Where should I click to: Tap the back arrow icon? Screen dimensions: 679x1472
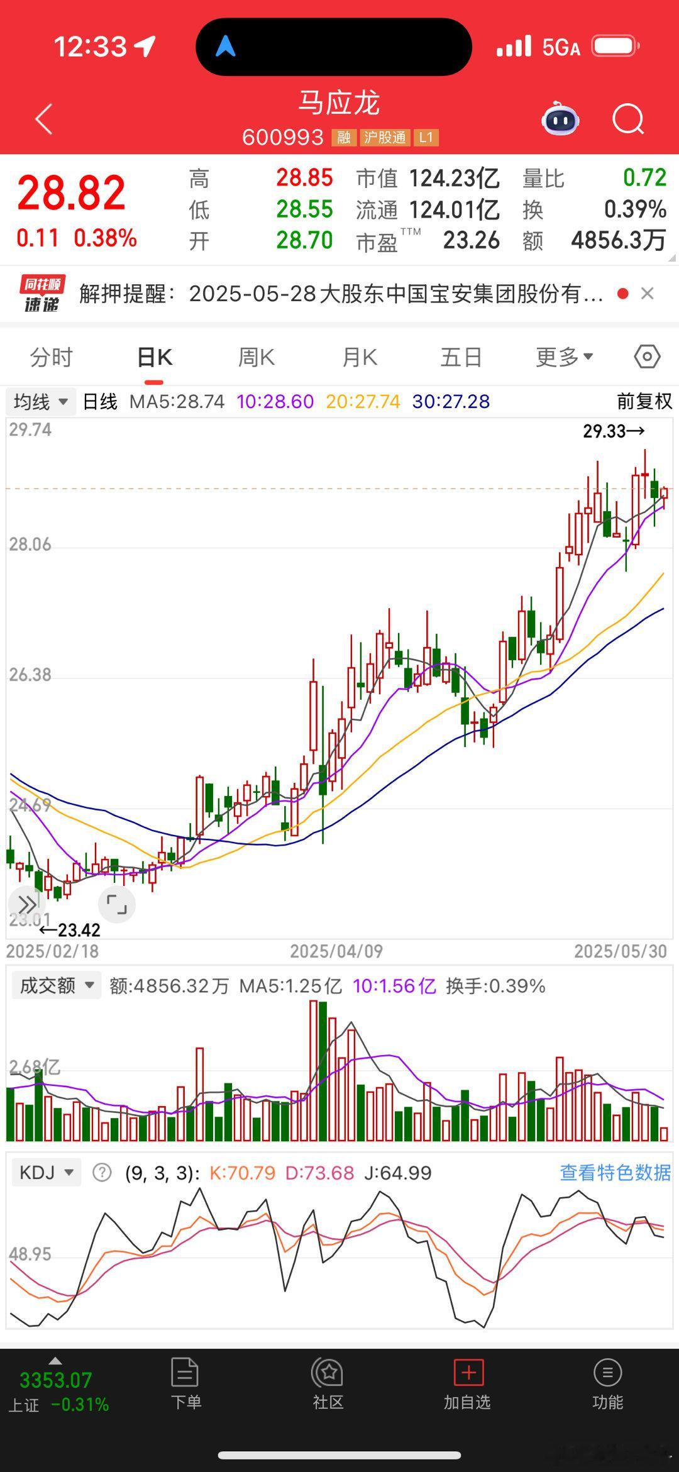click(x=44, y=119)
